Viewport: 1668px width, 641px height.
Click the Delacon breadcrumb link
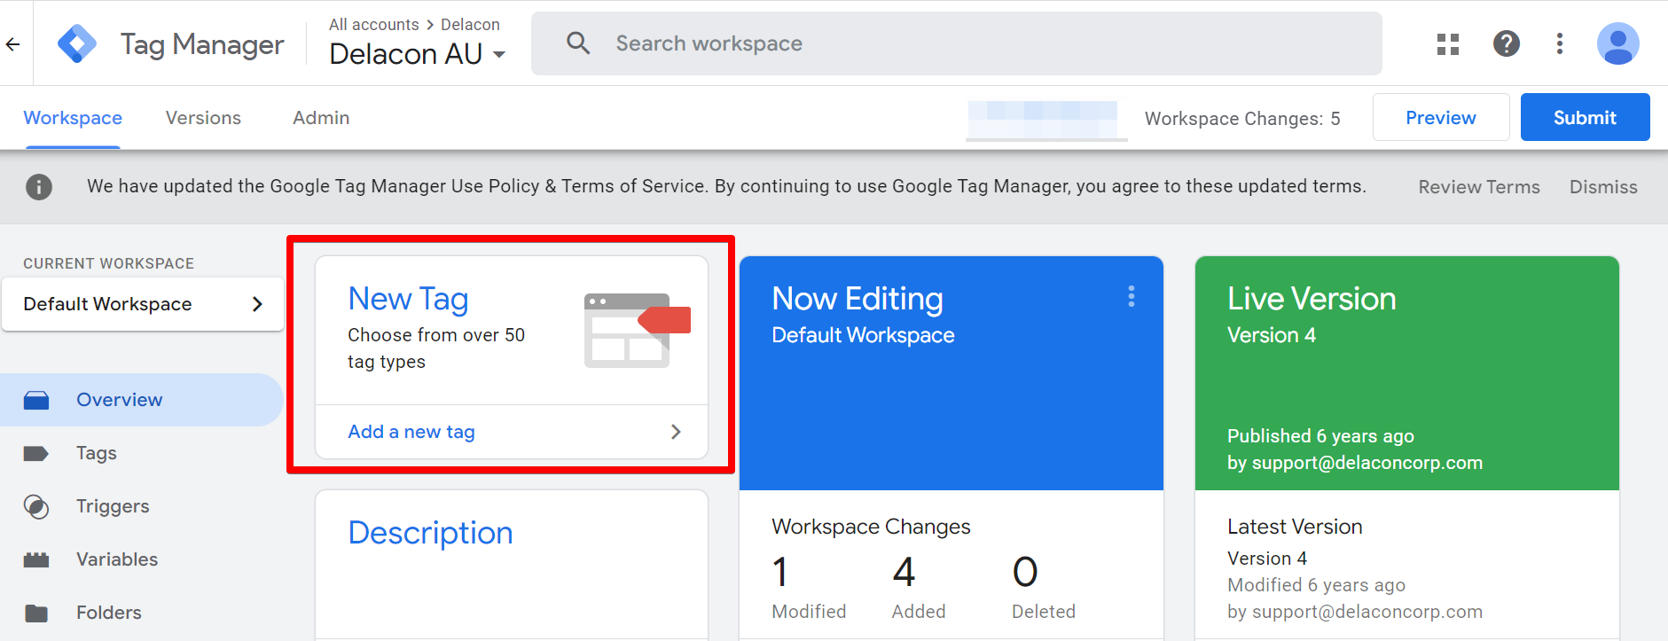[x=470, y=25]
